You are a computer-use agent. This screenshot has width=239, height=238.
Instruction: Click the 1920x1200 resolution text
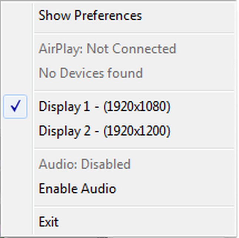137,131
